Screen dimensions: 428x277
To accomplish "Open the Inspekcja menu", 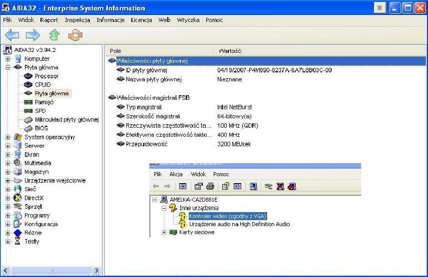I will point(77,20).
